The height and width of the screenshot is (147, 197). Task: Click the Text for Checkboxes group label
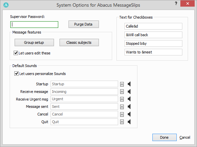pos(136,17)
